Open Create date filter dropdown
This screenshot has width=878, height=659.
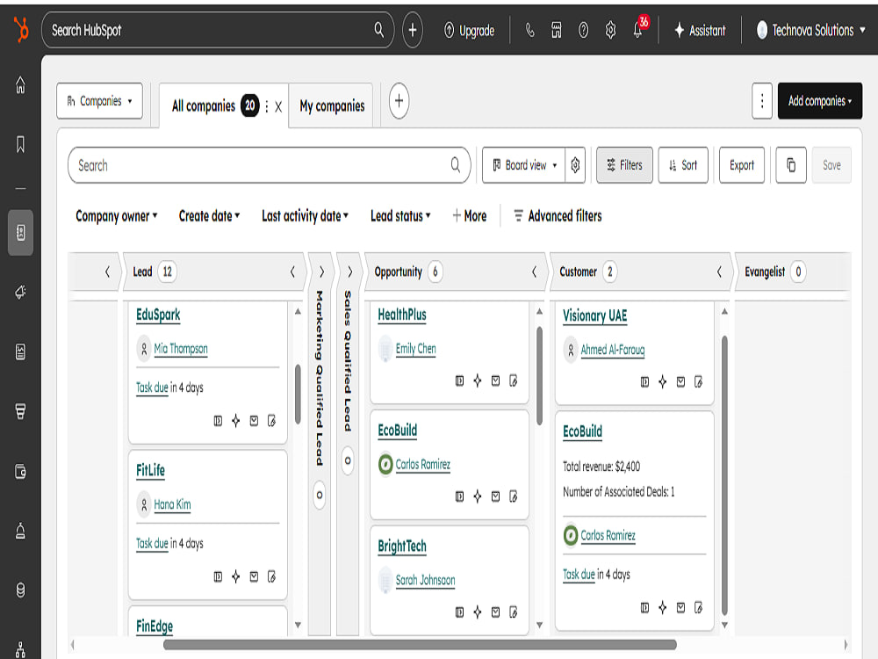click(210, 216)
